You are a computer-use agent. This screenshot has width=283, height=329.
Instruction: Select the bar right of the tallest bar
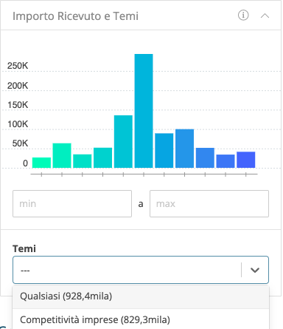pyautogui.click(x=164, y=151)
